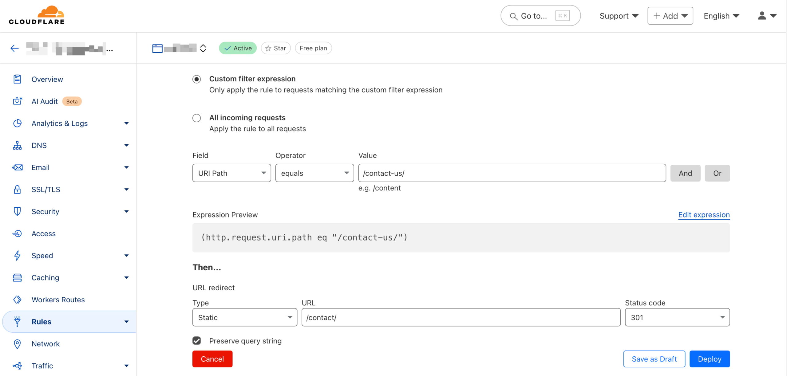Click the Edit expression link
The height and width of the screenshot is (376, 787).
[704, 215]
